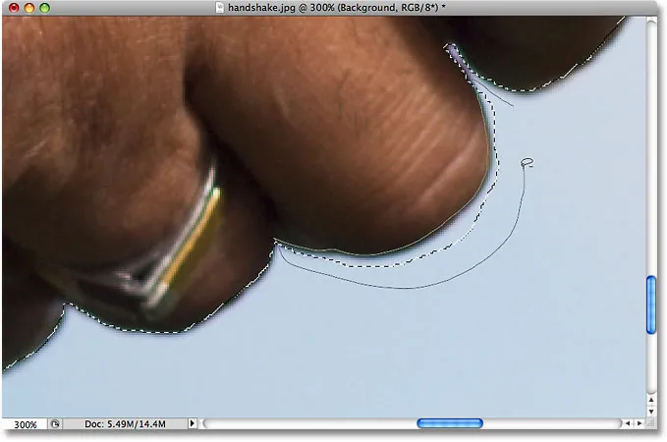Click the handshake.jpg document icon in title bar
667x442 pixels.
[219, 8]
